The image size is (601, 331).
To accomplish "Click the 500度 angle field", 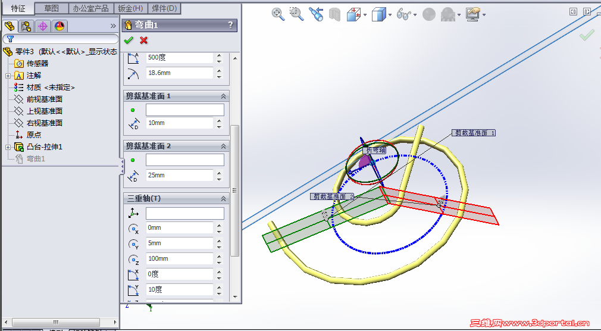I will 179,58.
